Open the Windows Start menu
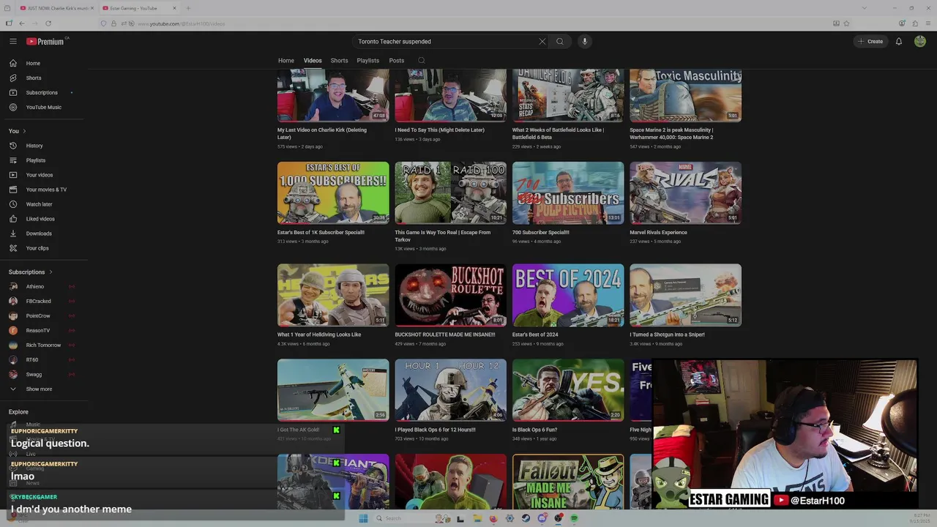Viewport: 937px width, 527px height. [363, 518]
